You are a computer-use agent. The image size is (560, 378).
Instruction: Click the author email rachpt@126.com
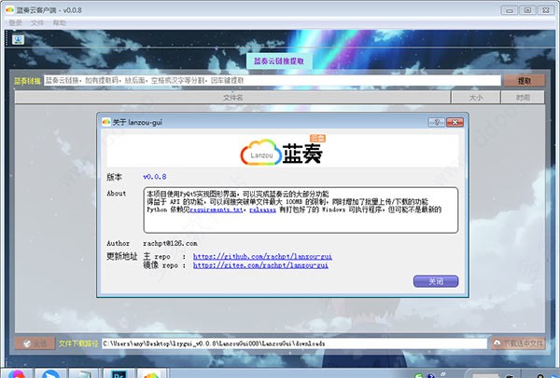point(170,243)
